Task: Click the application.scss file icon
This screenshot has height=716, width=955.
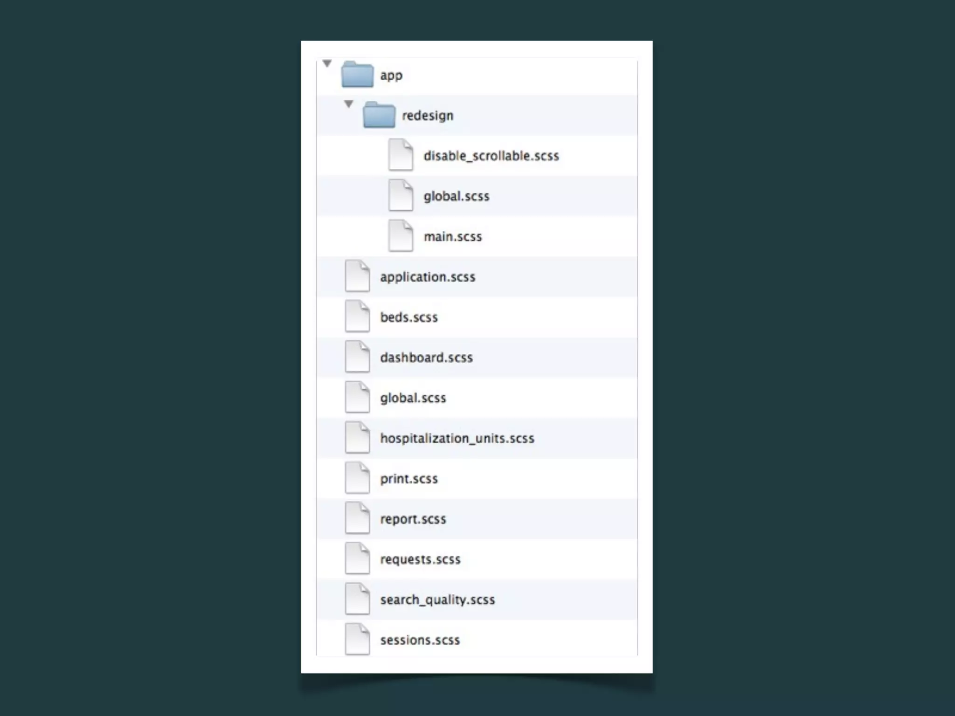Action: pyautogui.click(x=357, y=276)
